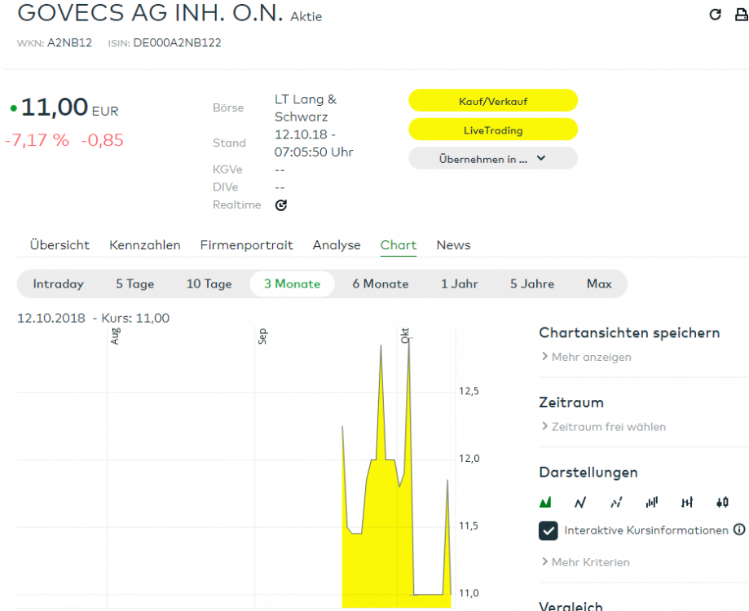Screen dimensions: 749x611
Task: Select the OHLC chart display style
Action: click(687, 503)
